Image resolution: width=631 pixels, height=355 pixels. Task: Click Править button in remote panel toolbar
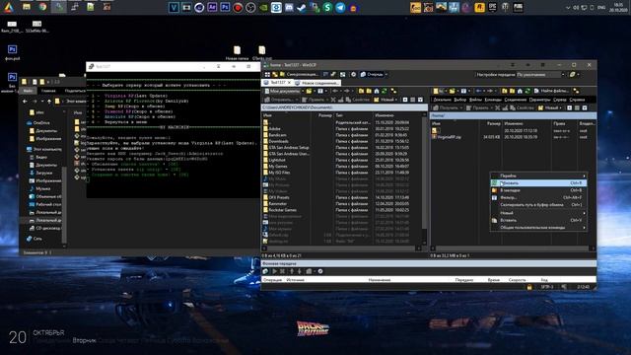(476, 107)
